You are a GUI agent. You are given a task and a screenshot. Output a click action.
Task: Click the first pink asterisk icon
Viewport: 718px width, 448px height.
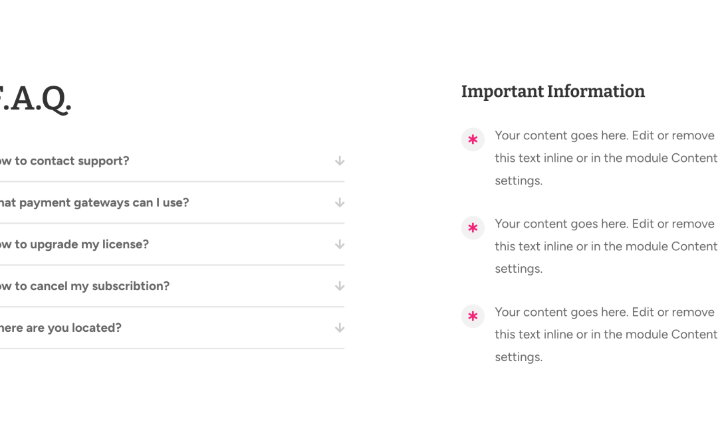pyautogui.click(x=473, y=139)
